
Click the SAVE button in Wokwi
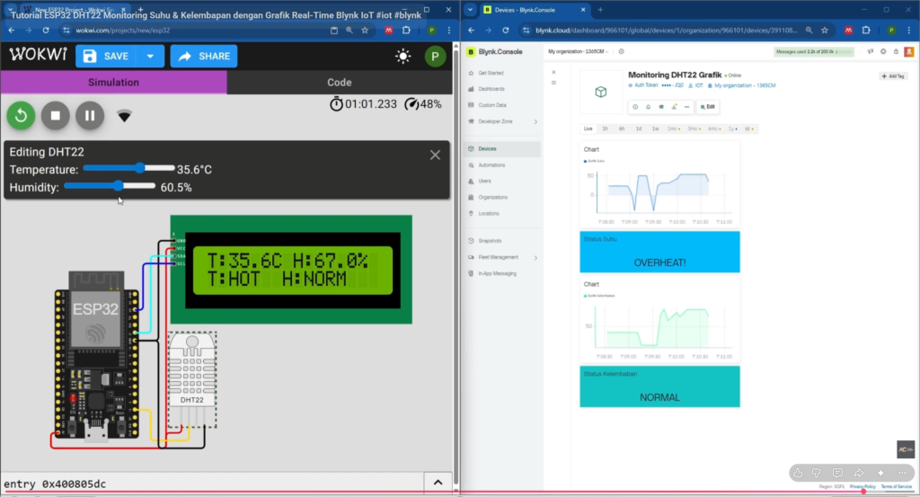point(106,57)
